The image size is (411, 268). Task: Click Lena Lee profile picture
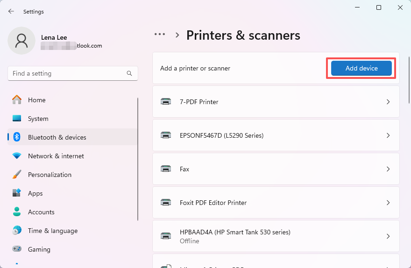click(x=21, y=41)
